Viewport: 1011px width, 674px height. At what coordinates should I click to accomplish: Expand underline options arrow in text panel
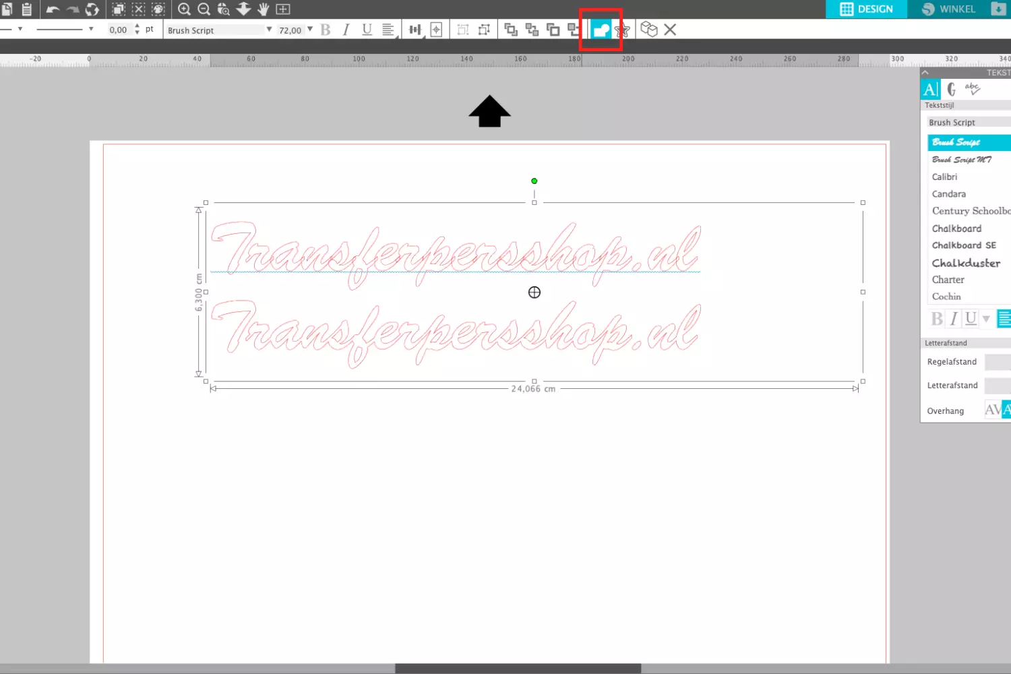pyautogui.click(x=986, y=319)
